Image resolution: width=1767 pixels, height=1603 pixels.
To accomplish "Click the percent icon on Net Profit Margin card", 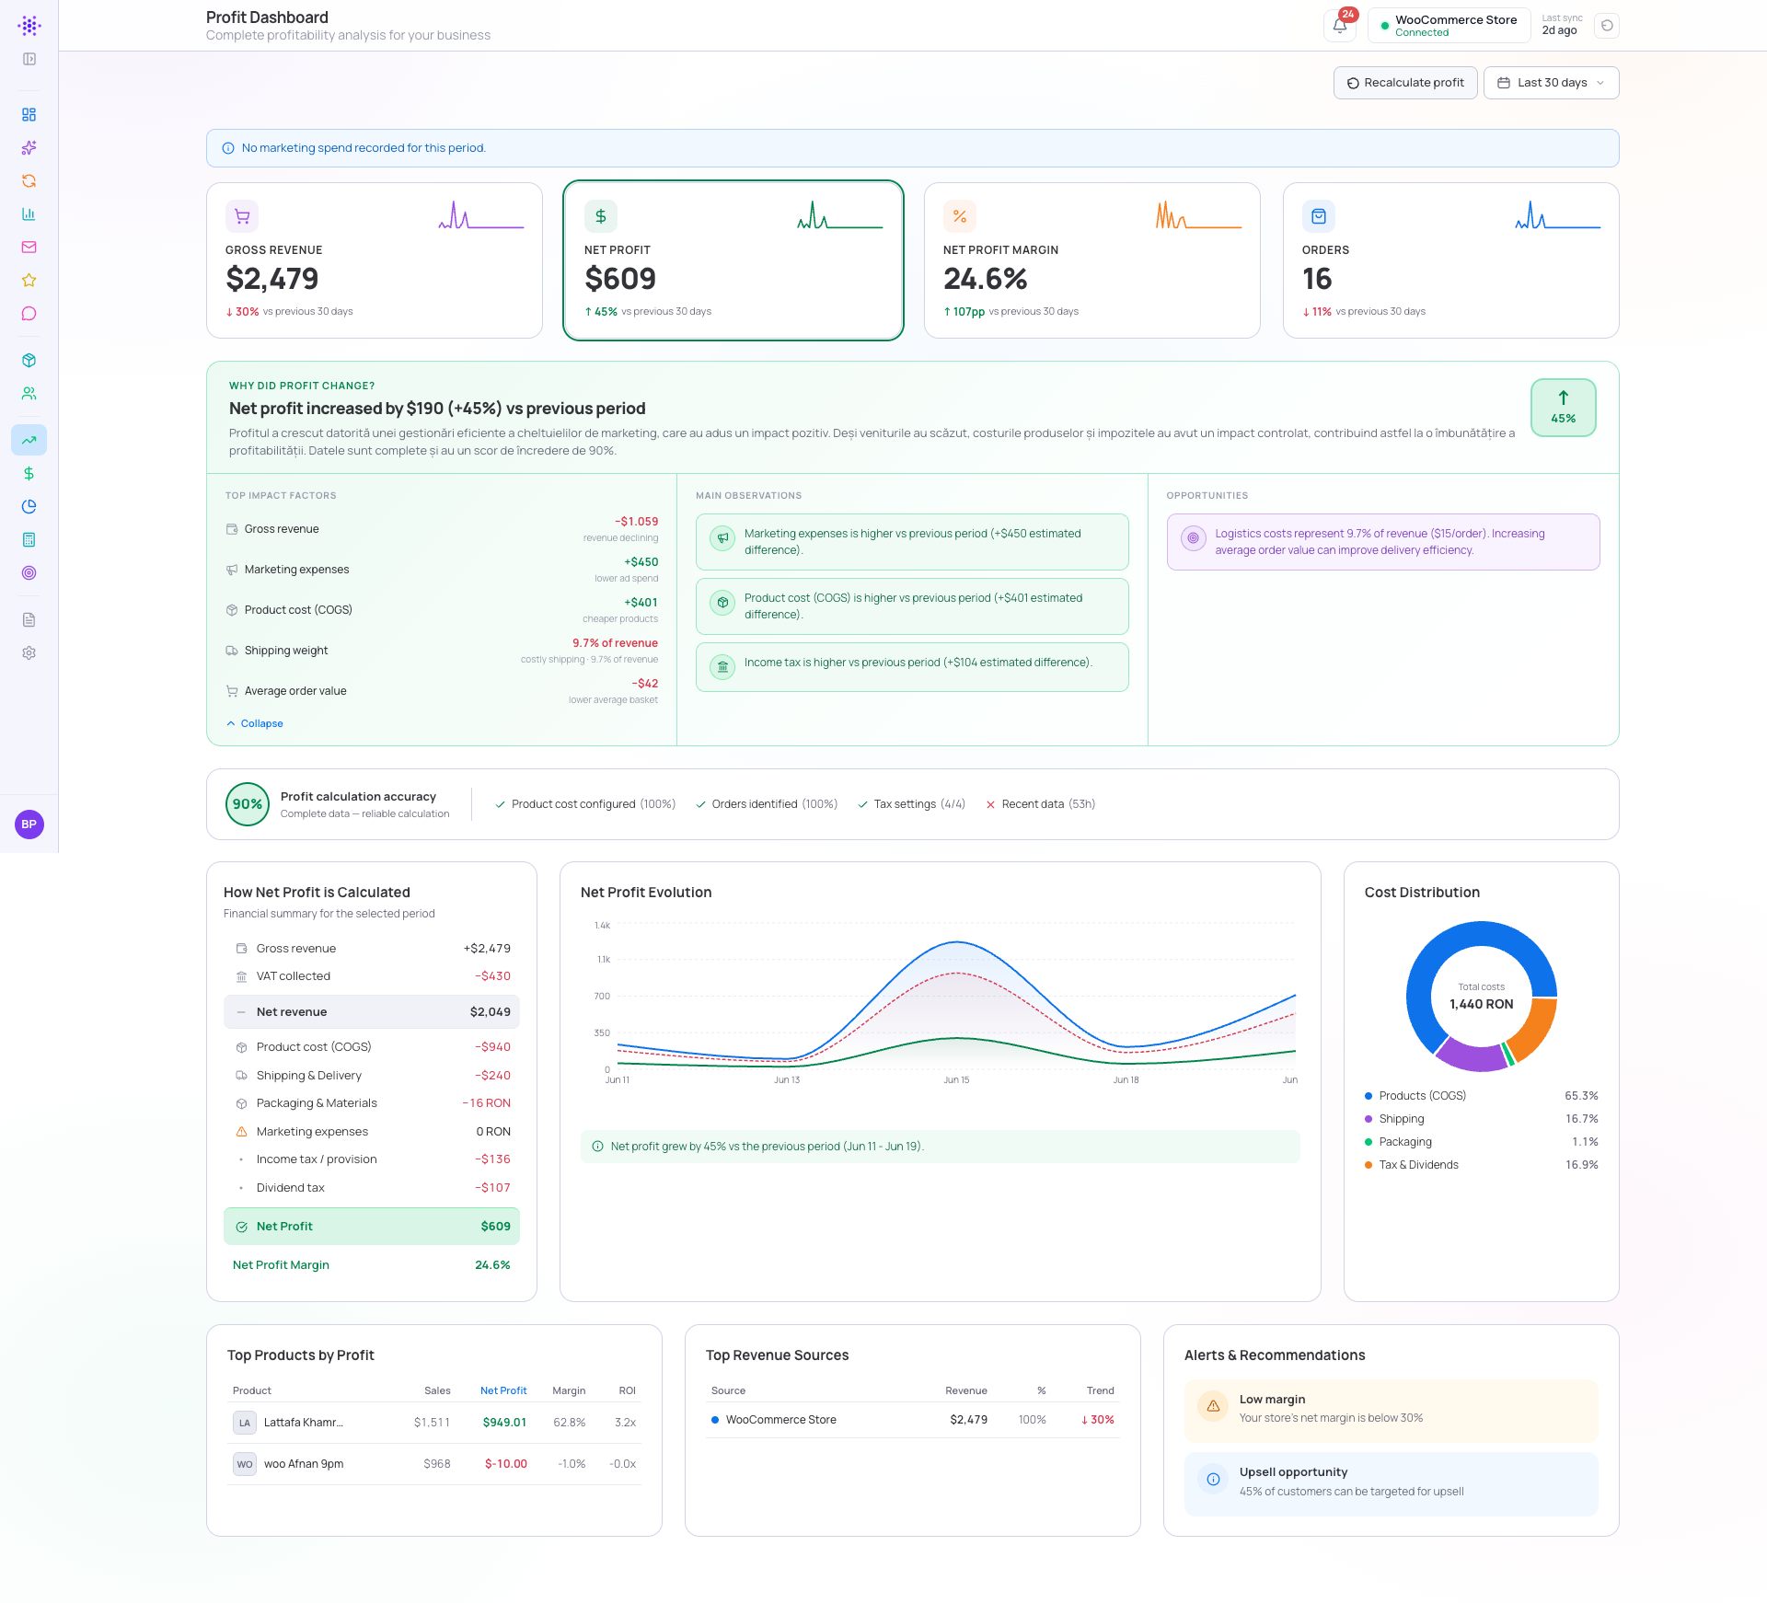I will coord(960,217).
